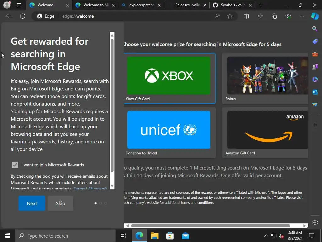The image size is (322, 242).
Task: Click the horizontal scrollbar right arrow
Action: point(304,226)
